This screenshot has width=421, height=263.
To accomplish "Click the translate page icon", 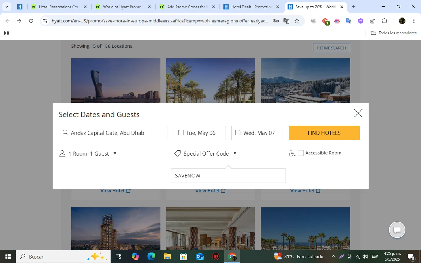I will (x=286, y=21).
